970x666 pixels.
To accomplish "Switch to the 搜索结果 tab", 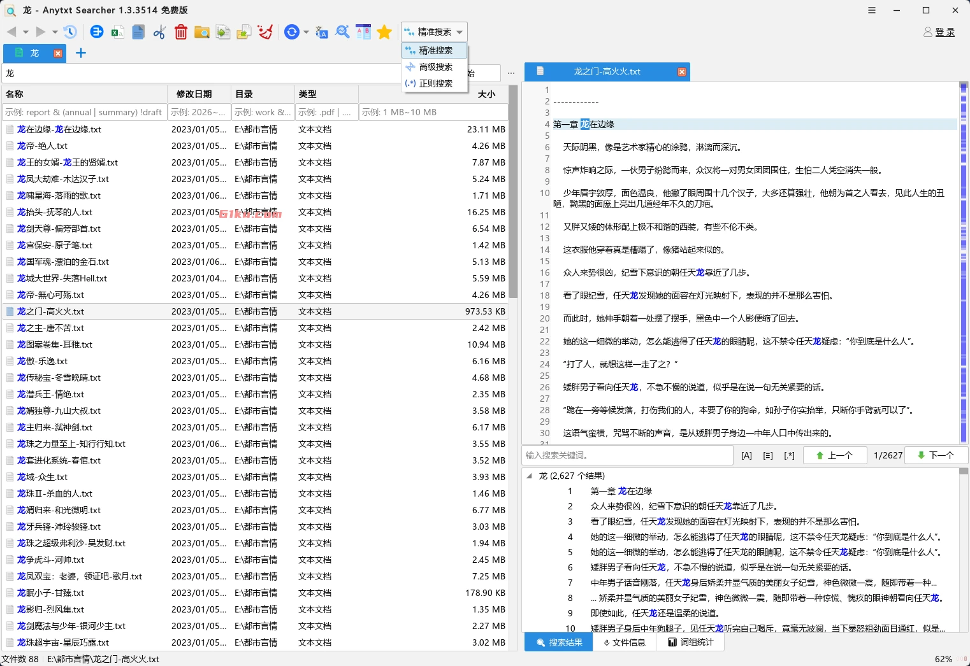I will pos(559,642).
